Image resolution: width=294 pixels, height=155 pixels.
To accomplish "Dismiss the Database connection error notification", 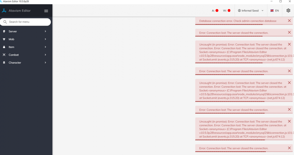I will [289, 21].
